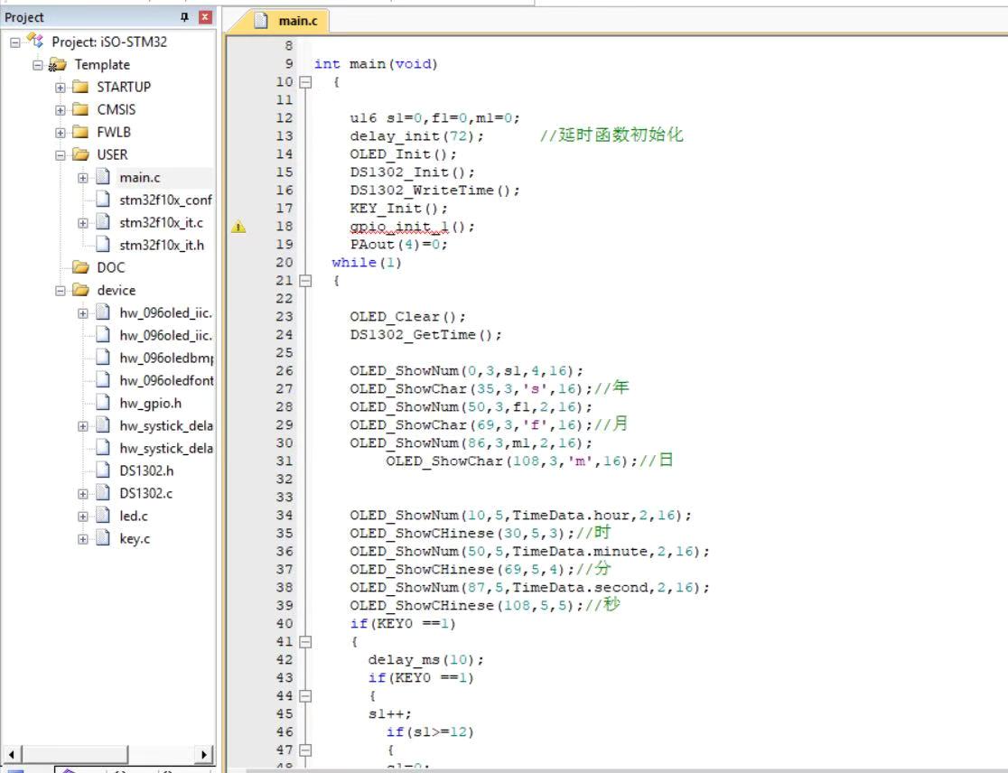Expand the CMSIS folder
The height and width of the screenshot is (773, 1008).
click(x=61, y=110)
